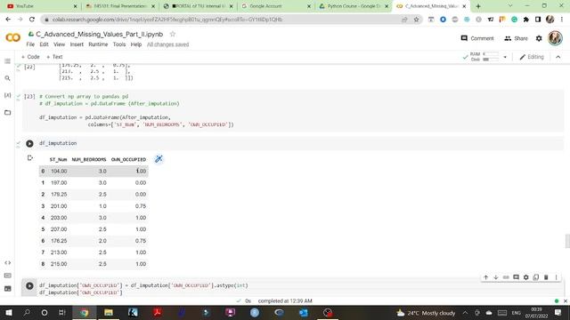This screenshot has width=570, height=320.
Task: Add a comment to cell icon
Action: pyautogui.click(x=516, y=277)
